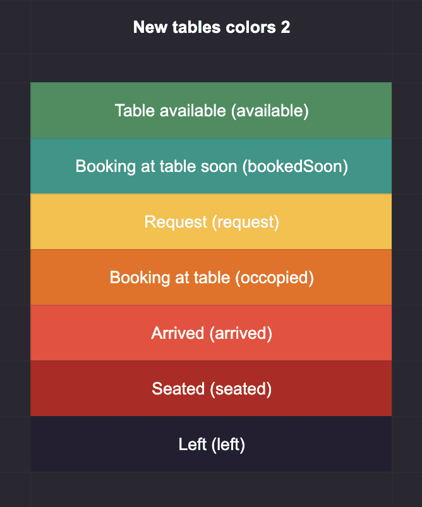Click the '(left)' text in navy bar
422x507 pixels.
(228, 444)
